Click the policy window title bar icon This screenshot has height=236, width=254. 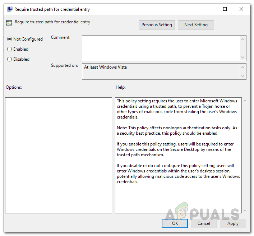tap(10, 9)
